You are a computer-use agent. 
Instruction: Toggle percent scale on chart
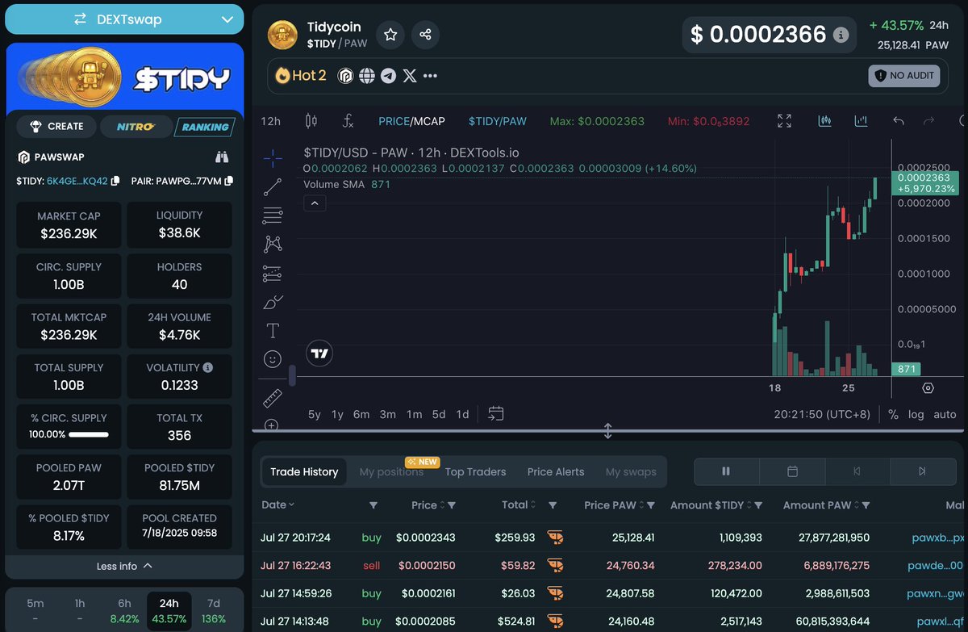pyautogui.click(x=893, y=414)
